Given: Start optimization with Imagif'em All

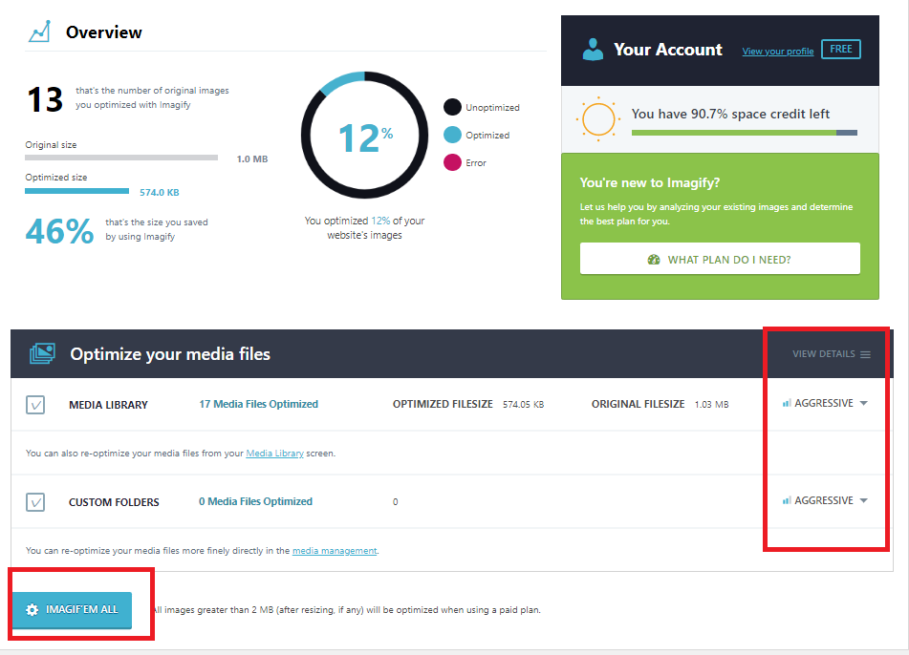Looking at the screenshot, I should tap(73, 610).
